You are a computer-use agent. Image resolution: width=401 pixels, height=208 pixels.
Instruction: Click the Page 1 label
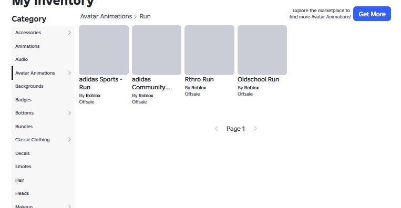pos(235,129)
